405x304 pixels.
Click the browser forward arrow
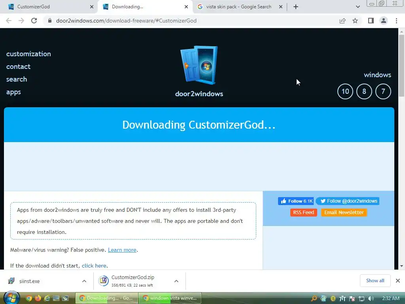(21, 21)
